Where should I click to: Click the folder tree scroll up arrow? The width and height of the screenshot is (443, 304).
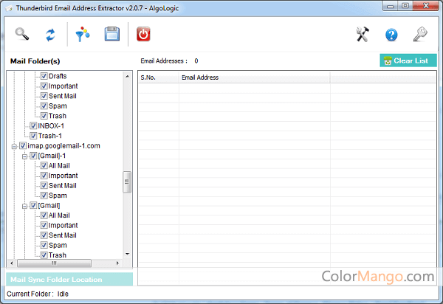pyautogui.click(x=128, y=76)
